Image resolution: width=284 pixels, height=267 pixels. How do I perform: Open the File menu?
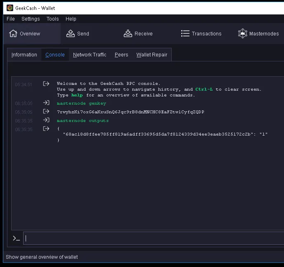click(11, 19)
